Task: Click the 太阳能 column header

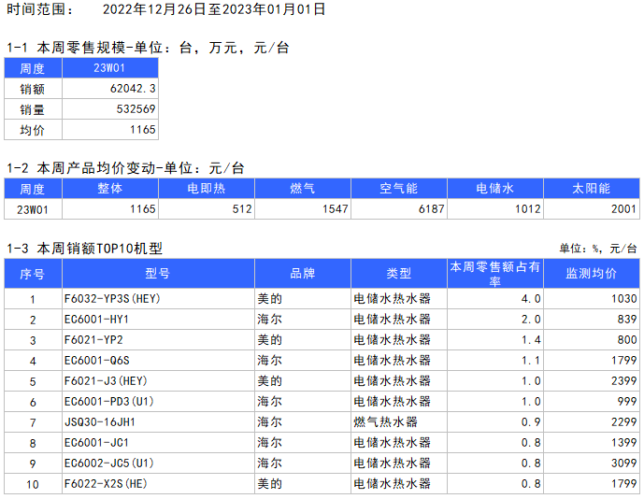Action: click(591, 188)
